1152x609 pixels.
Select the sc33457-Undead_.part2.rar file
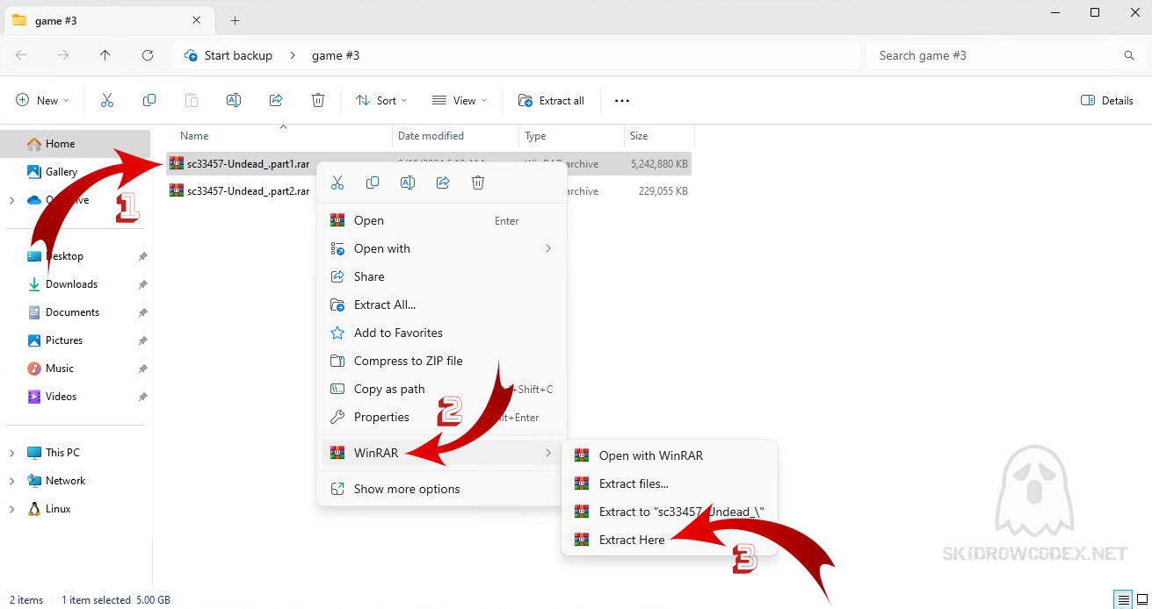tap(248, 191)
